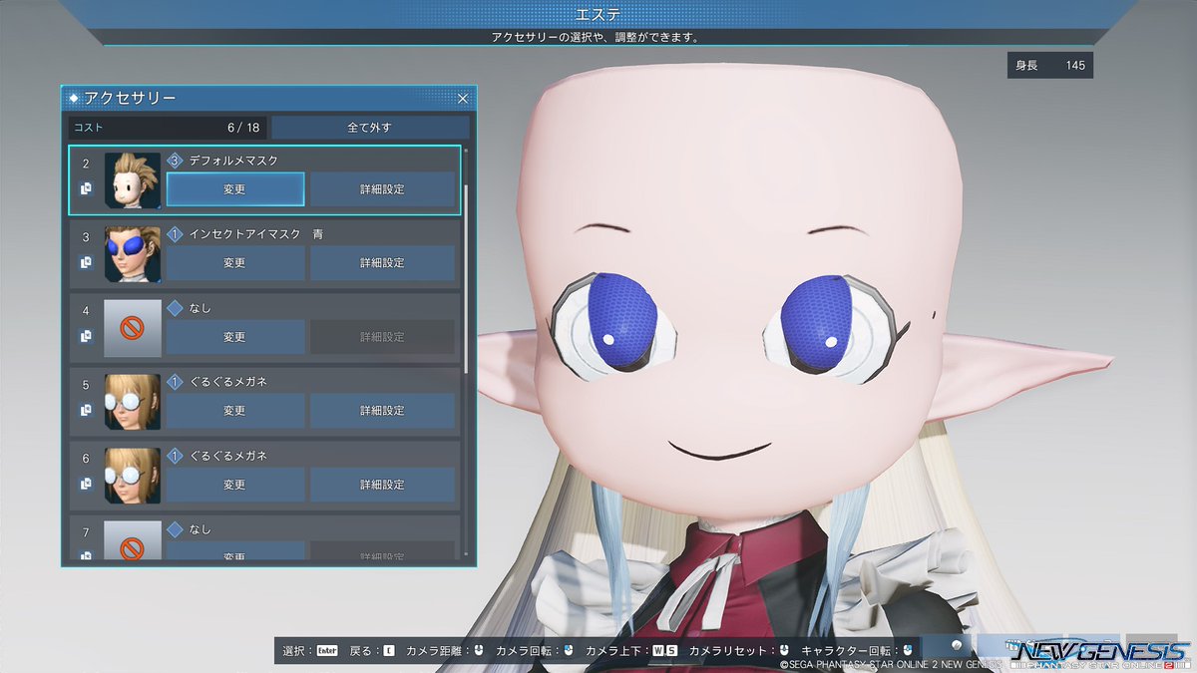Viewport: 1197px width, 673px height.
Task: Click the なし label on slot 4
Action: [x=199, y=308]
